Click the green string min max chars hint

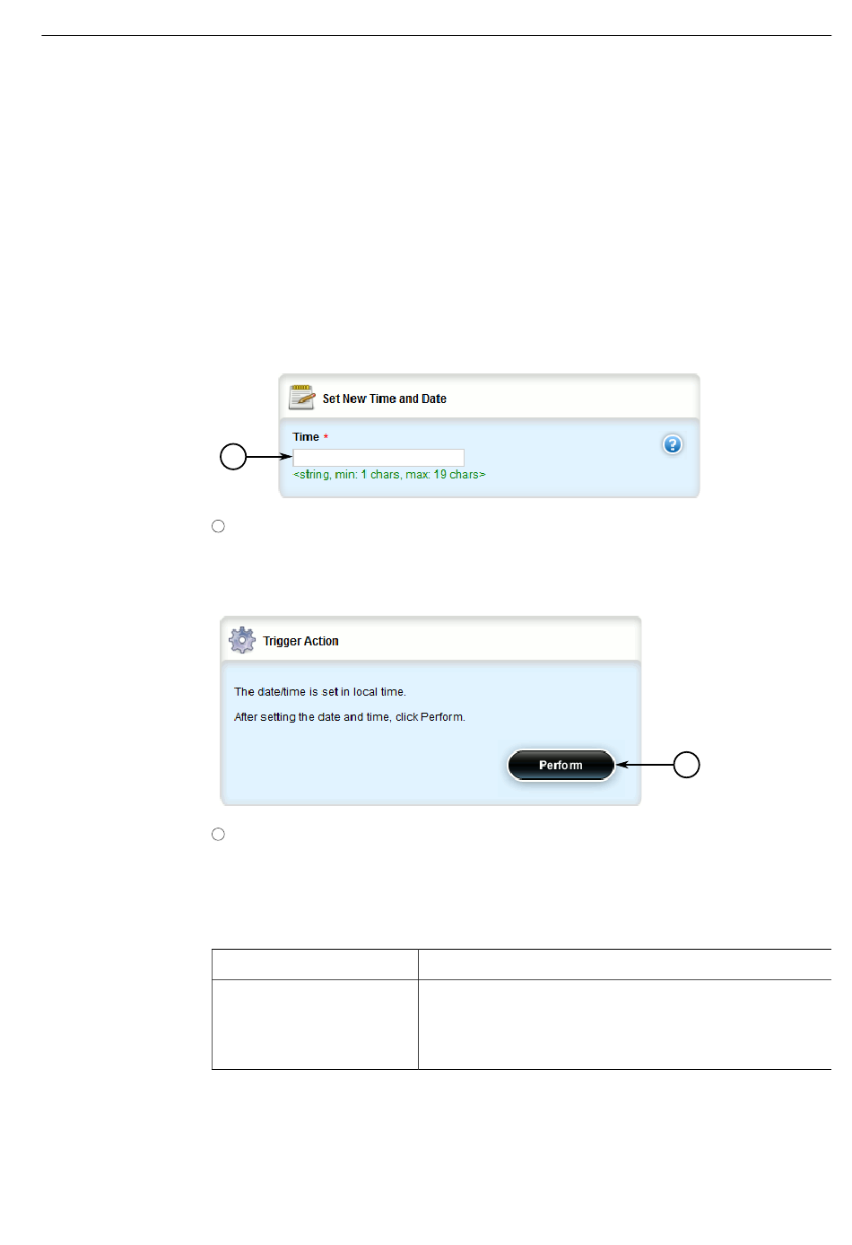point(389,474)
